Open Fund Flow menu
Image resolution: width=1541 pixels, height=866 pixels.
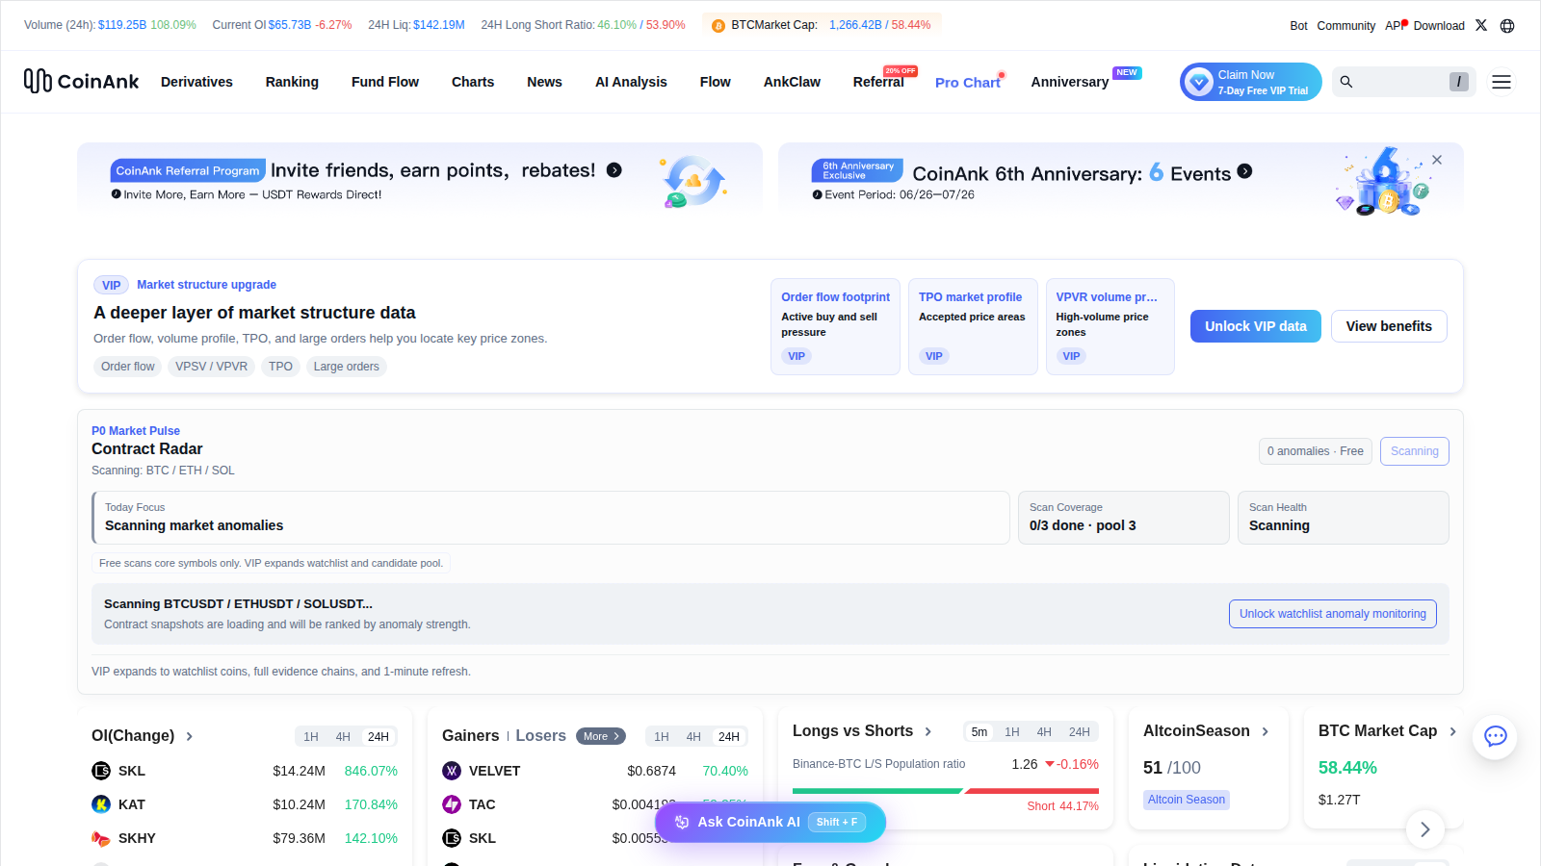point(385,82)
